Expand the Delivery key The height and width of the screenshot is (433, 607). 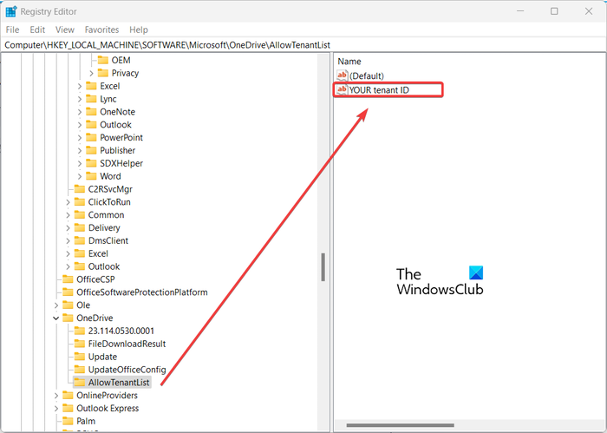(x=68, y=227)
